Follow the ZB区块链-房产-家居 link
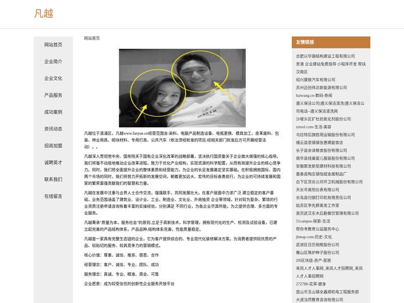Screen dimensions: 404x303 (x=313, y=260)
